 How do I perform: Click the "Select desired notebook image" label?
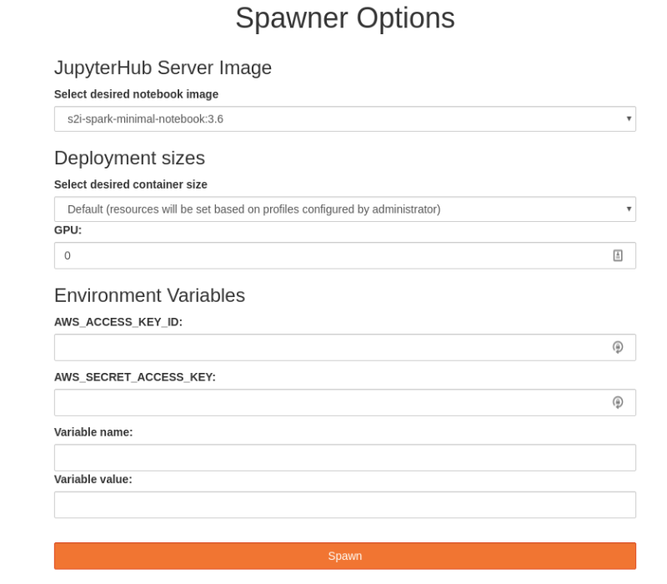[136, 94]
